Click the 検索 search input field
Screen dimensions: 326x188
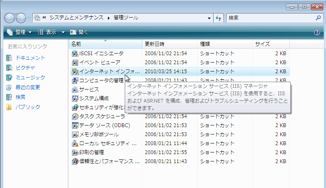pyautogui.click(x=270, y=18)
